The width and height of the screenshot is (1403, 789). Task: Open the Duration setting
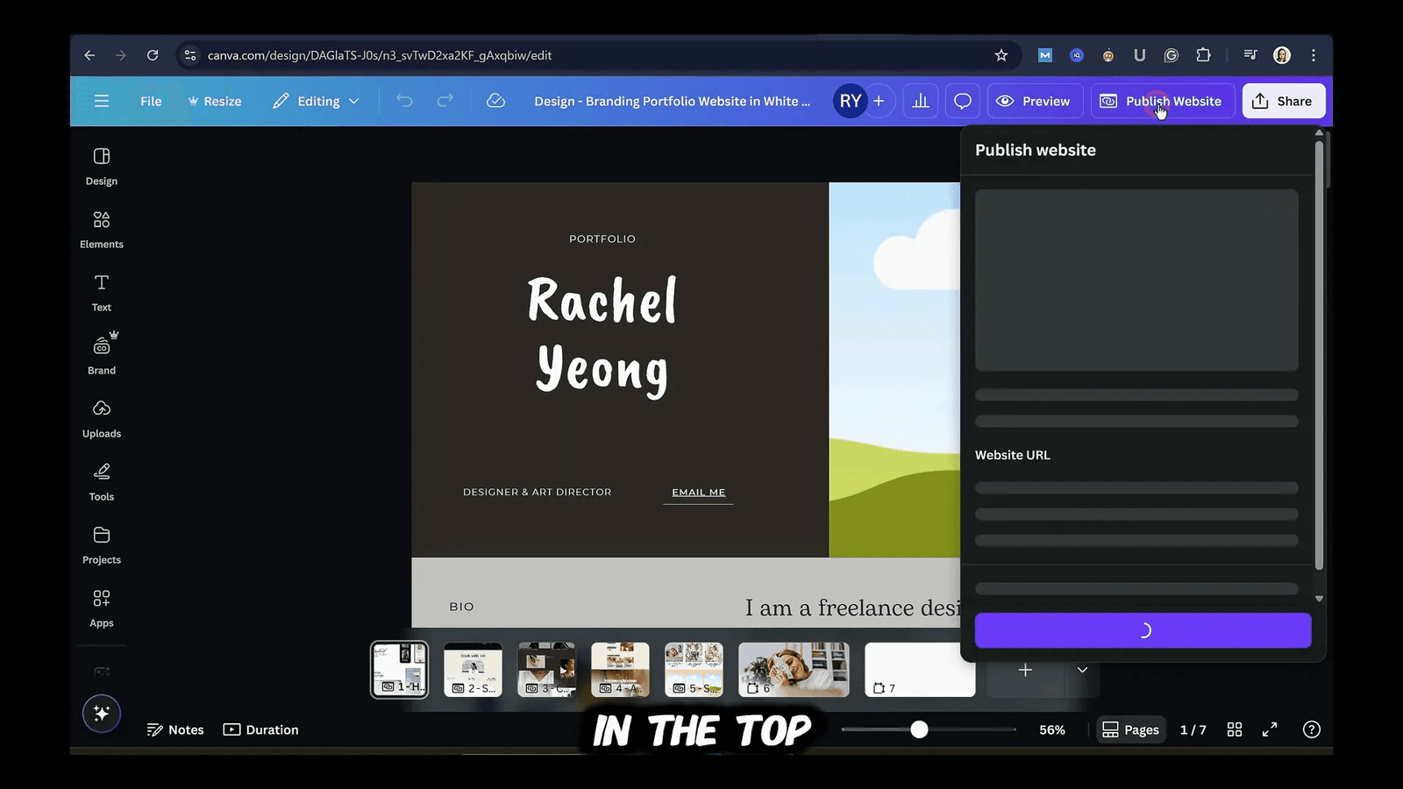pos(261,729)
